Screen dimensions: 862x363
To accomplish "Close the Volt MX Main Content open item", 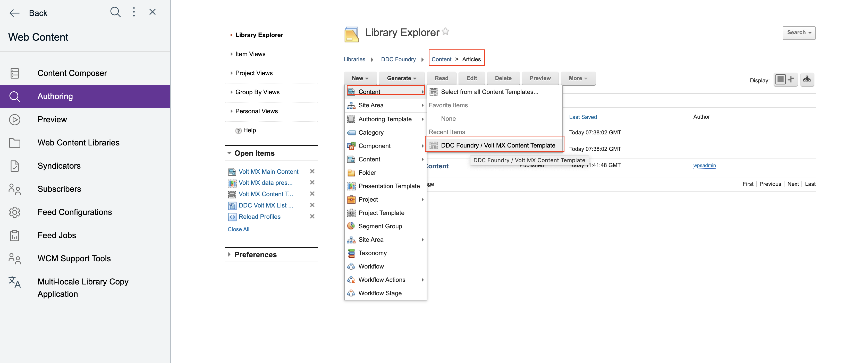I will pos(312,171).
